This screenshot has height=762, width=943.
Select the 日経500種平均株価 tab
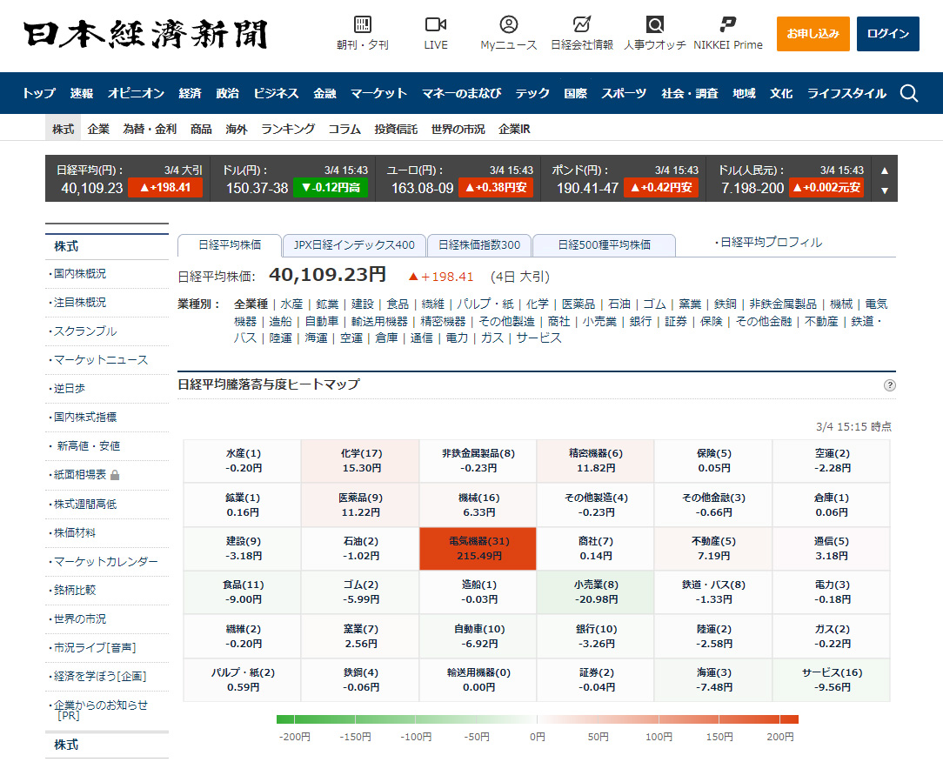604,245
